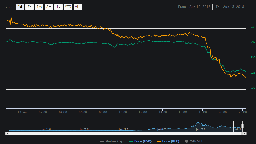Zoom chart to 1y range
This screenshot has width=256, height=144.
point(58,7)
